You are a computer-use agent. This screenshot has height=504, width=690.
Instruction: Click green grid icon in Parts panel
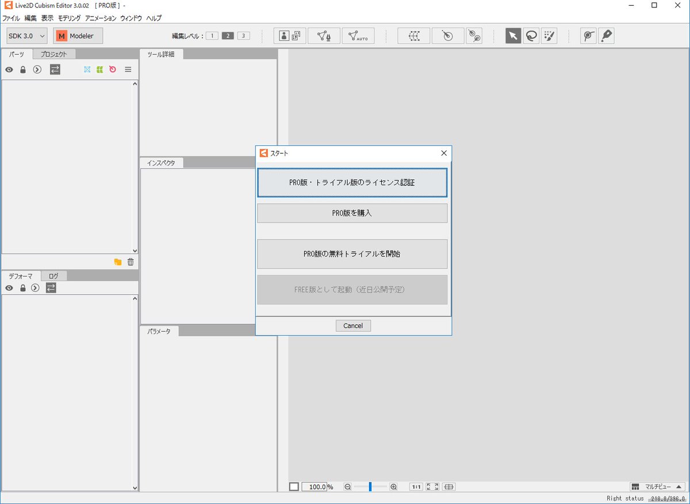click(100, 70)
